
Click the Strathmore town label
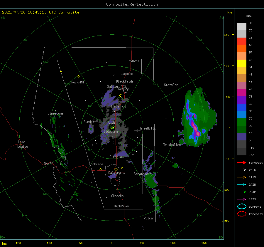point(143,174)
